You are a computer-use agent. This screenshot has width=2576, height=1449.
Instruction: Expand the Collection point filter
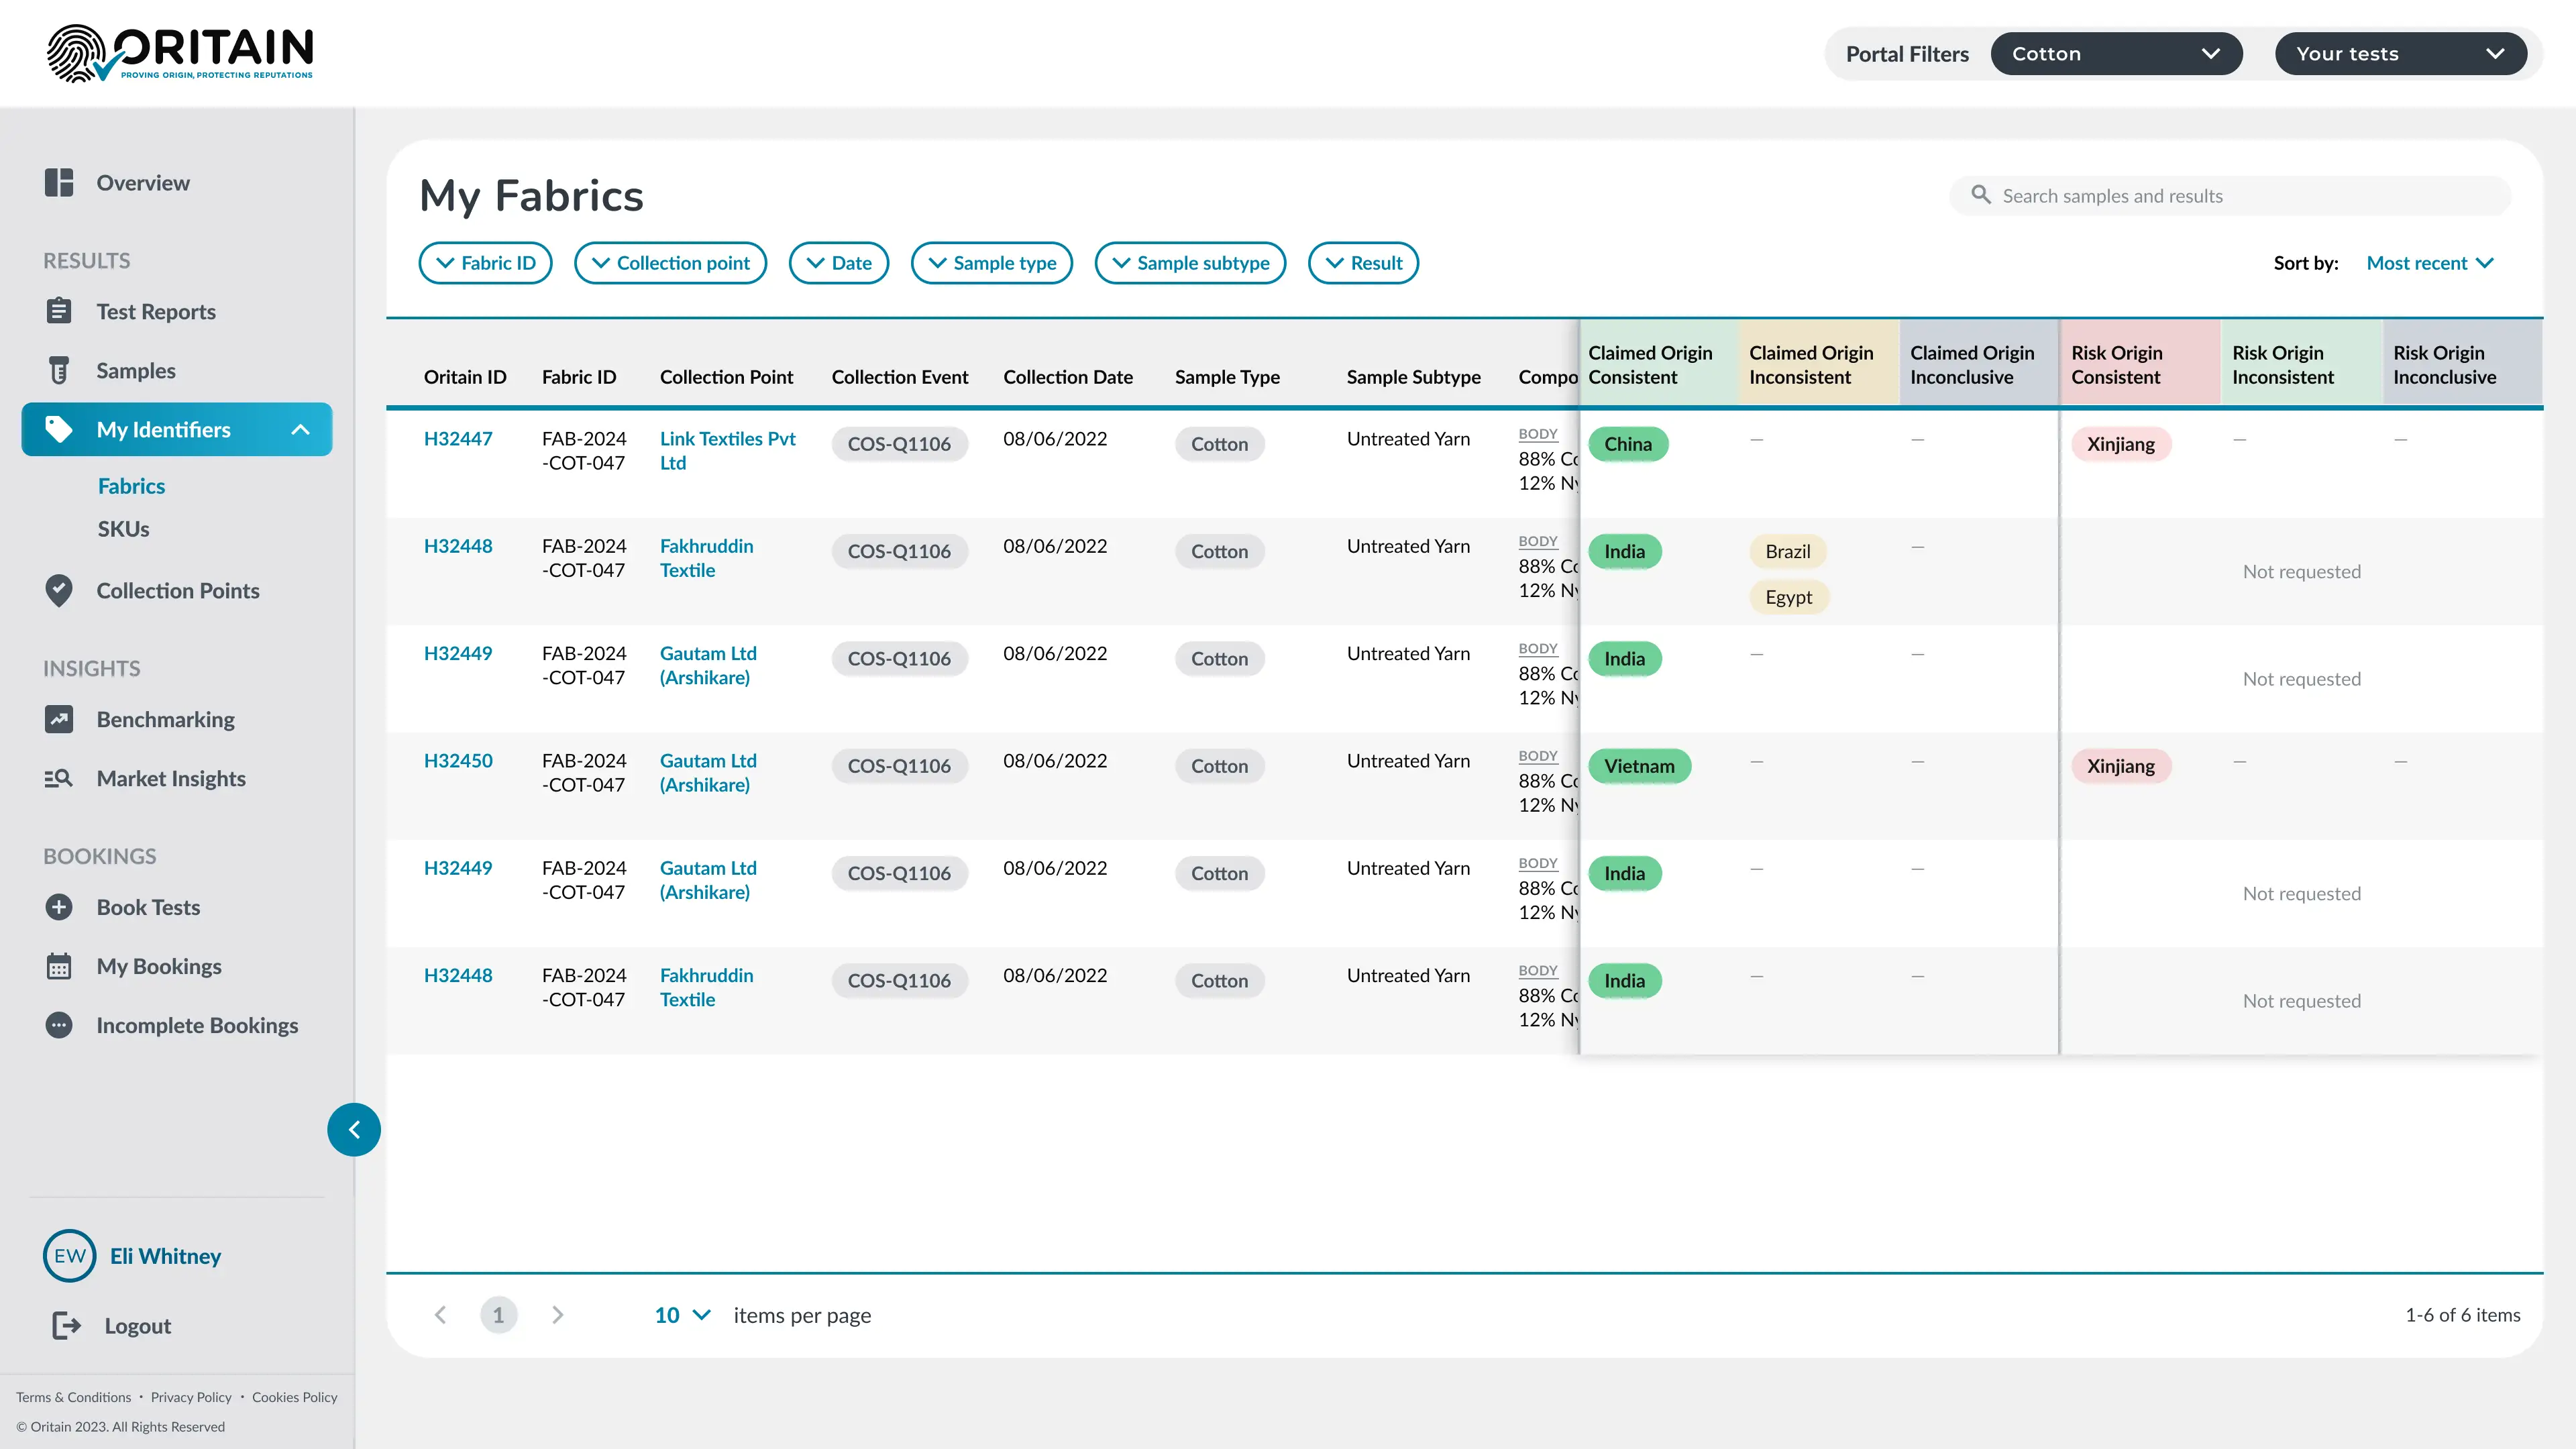[671, 263]
